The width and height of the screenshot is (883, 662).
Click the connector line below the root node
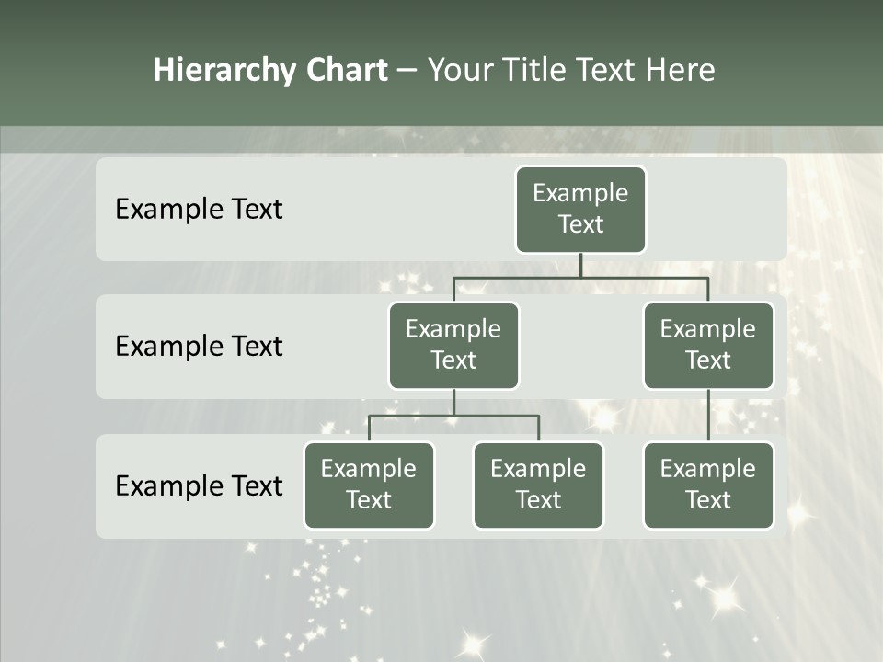579,268
